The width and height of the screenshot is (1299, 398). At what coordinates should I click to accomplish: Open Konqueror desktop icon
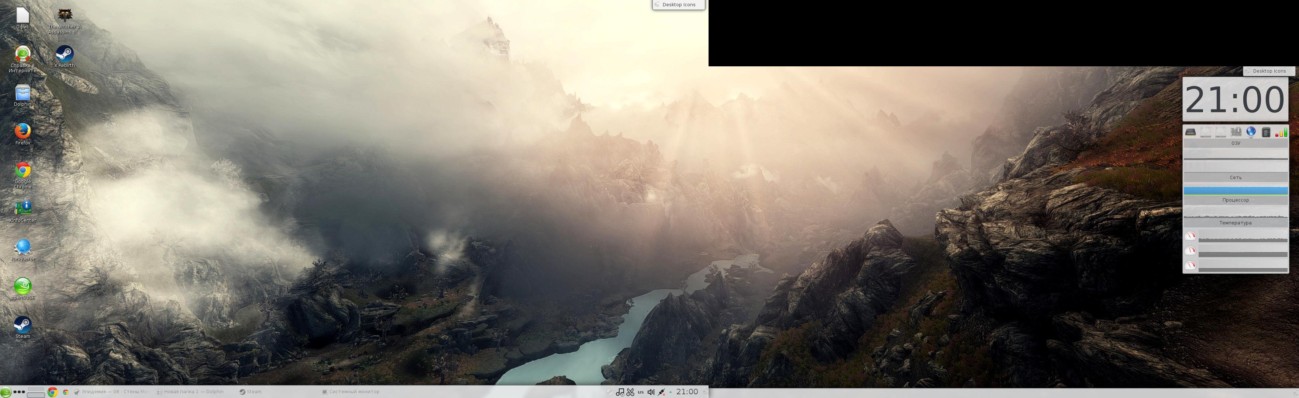(23, 247)
